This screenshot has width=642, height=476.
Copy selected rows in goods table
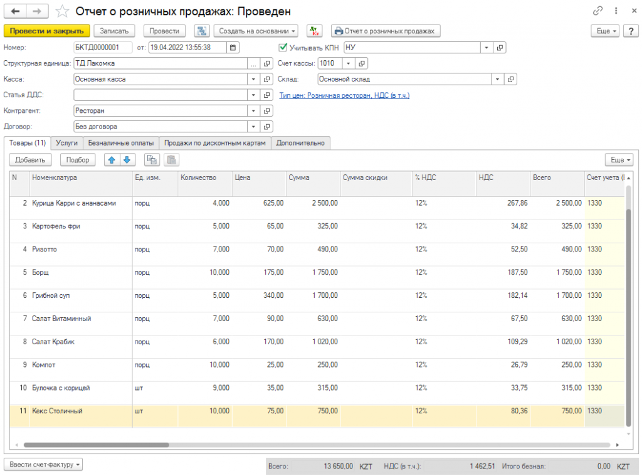tap(152, 160)
